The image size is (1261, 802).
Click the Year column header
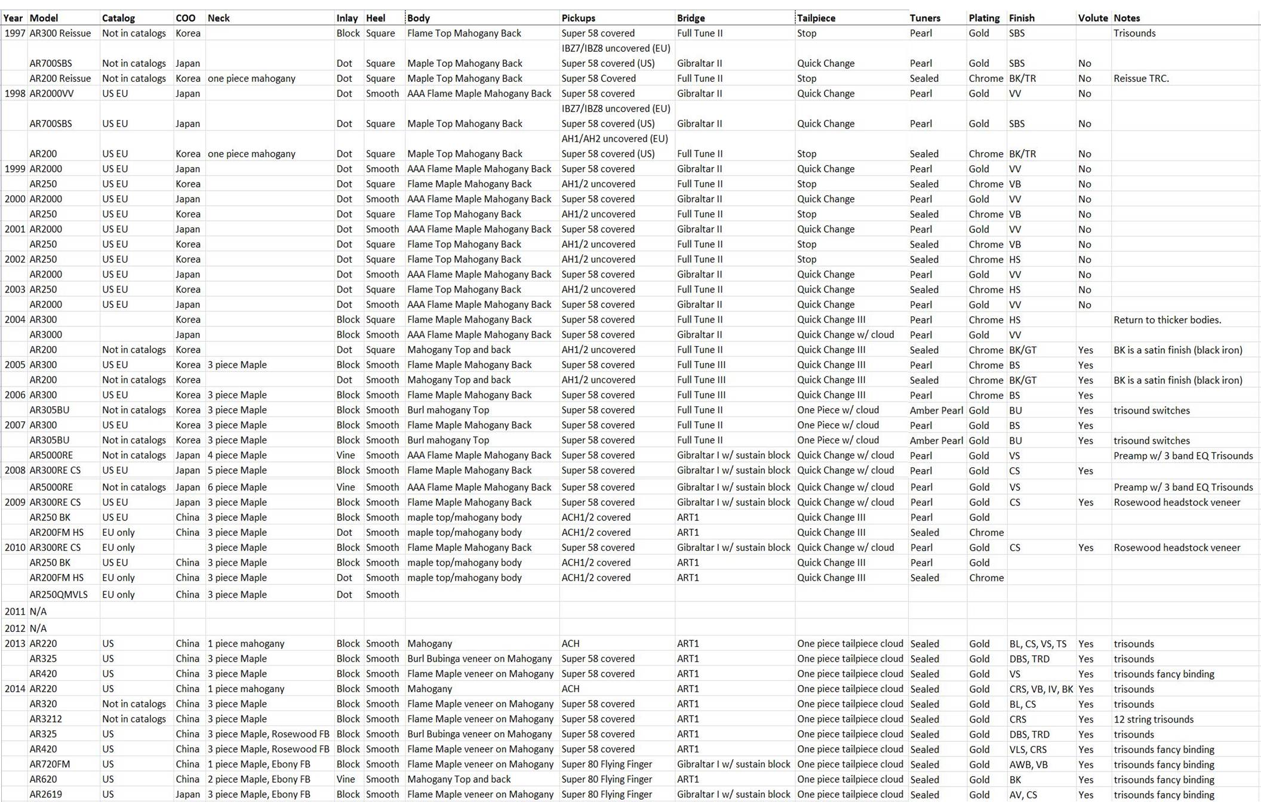13,18
